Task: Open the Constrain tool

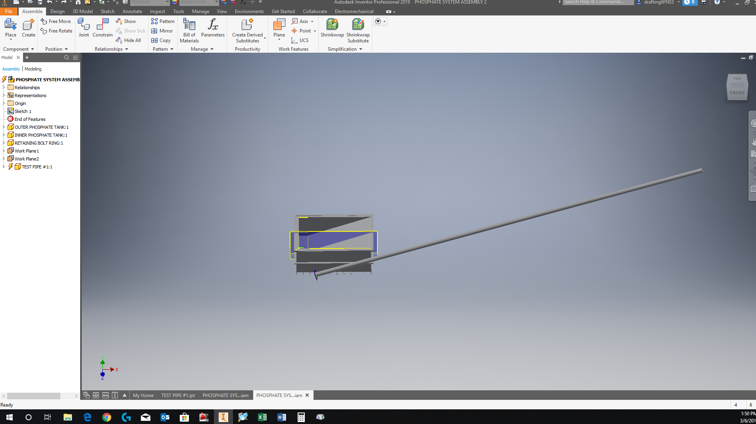Action: [102, 28]
